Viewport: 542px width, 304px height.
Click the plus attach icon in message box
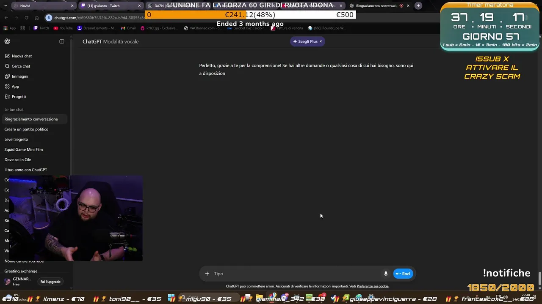[207, 274]
